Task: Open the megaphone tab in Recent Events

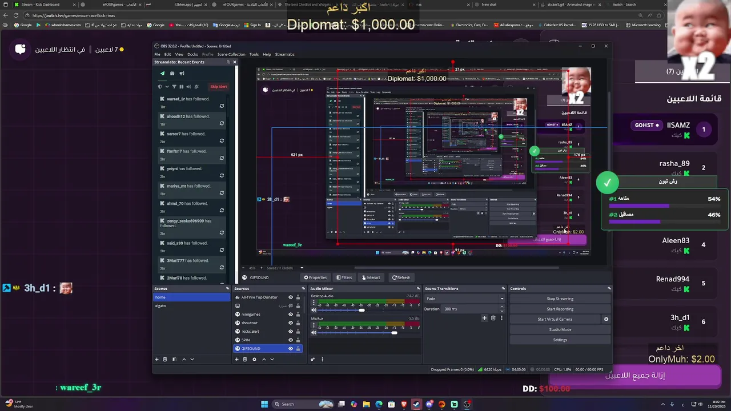Action: point(182,73)
